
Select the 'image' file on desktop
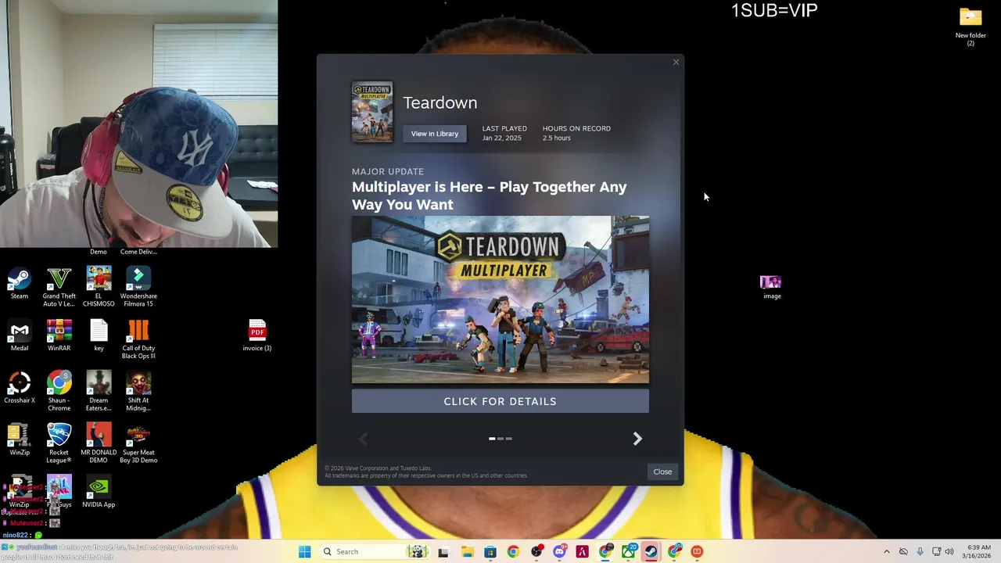[x=771, y=286]
